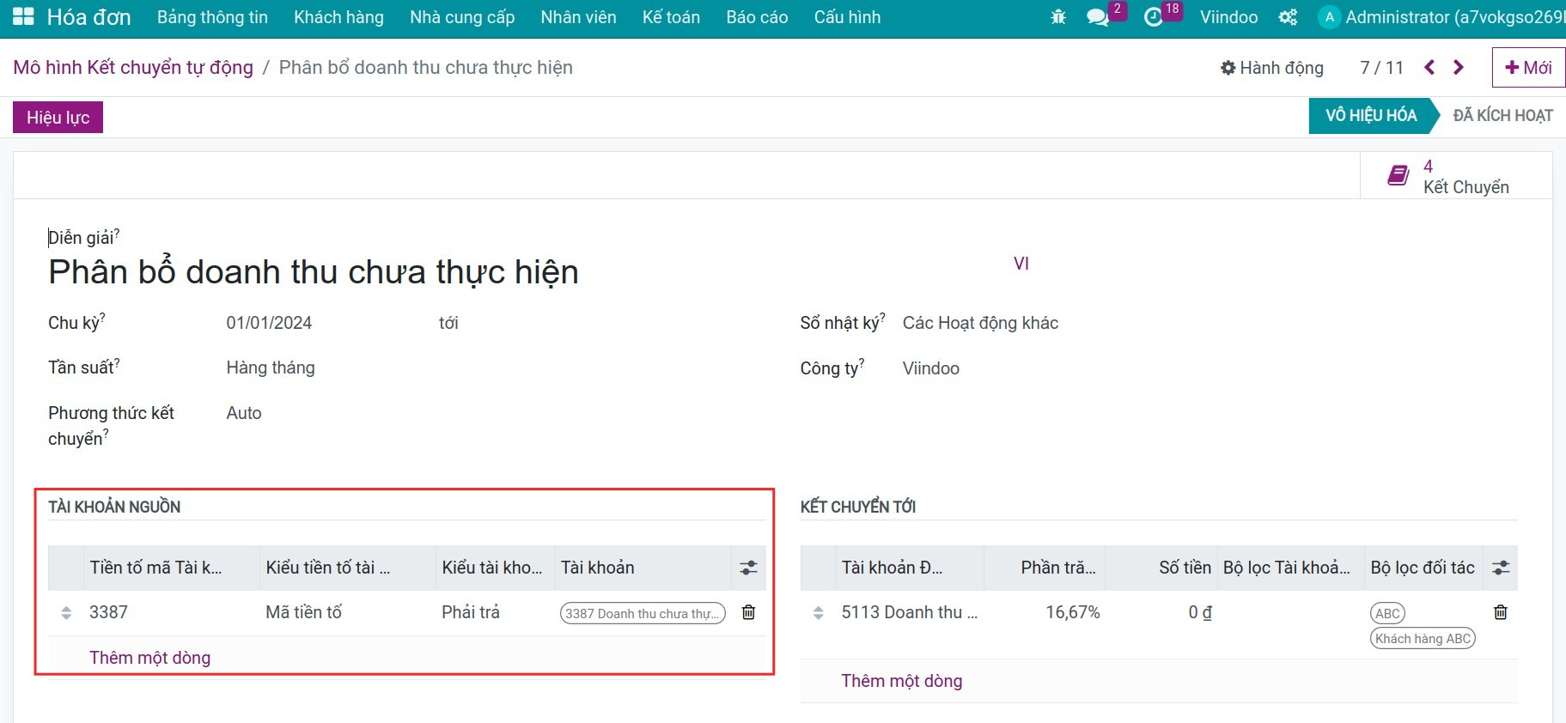Open the Cấu hình menu
The height and width of the screenshot is (723, 1566).
[847, 17]
